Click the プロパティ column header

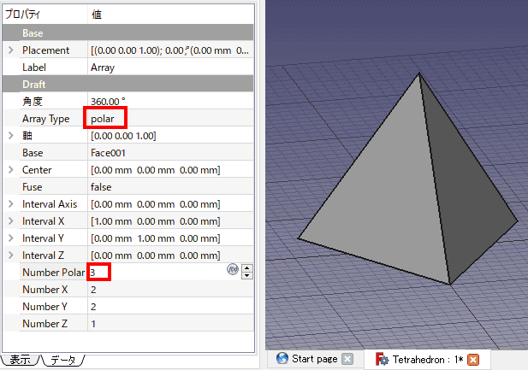44,15
